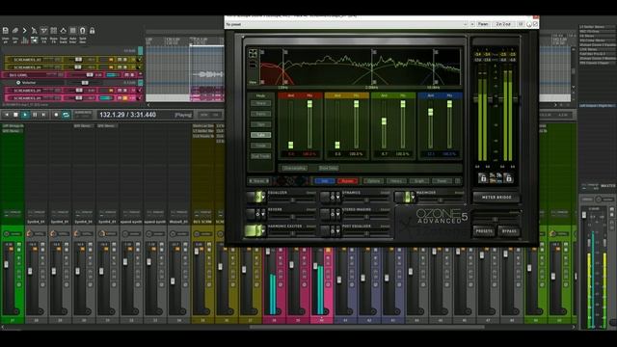Screen dimensions: 617x347
Task: Click the 2 in 2 out routing button
Action: tap(503, 24)
